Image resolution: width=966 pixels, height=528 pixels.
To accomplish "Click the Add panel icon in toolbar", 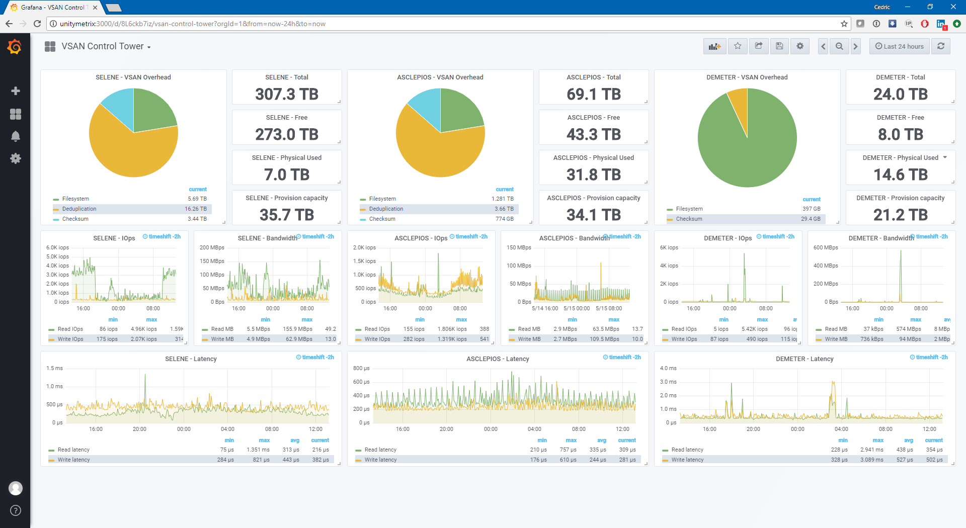I will (x=714, y=46).
